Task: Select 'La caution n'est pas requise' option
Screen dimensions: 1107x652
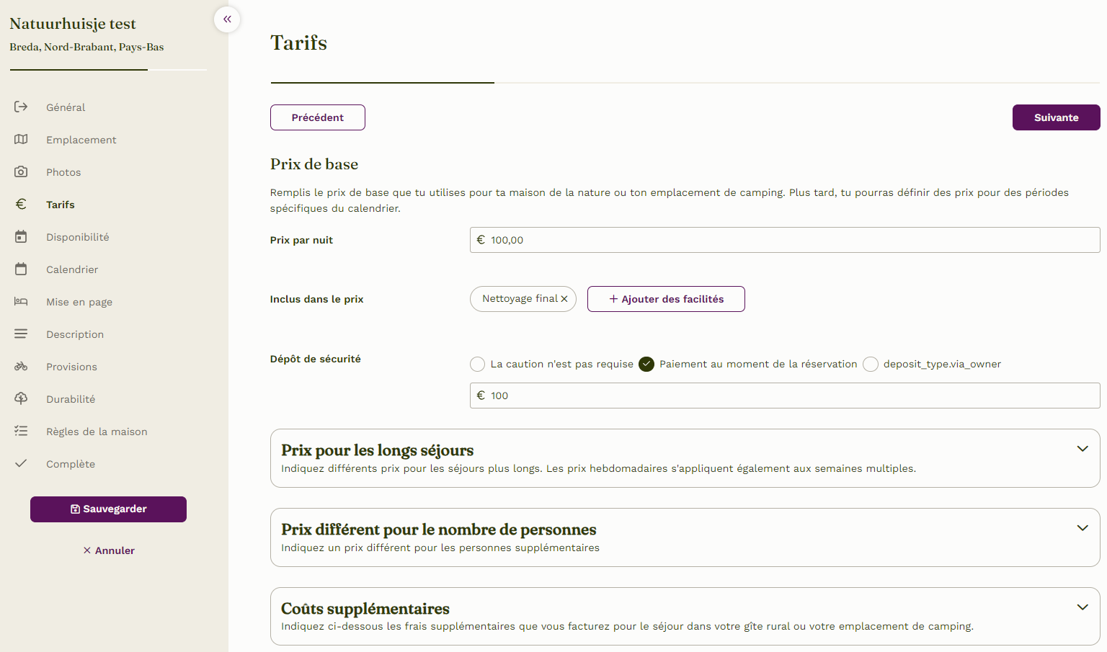Action: click(477, 365)
